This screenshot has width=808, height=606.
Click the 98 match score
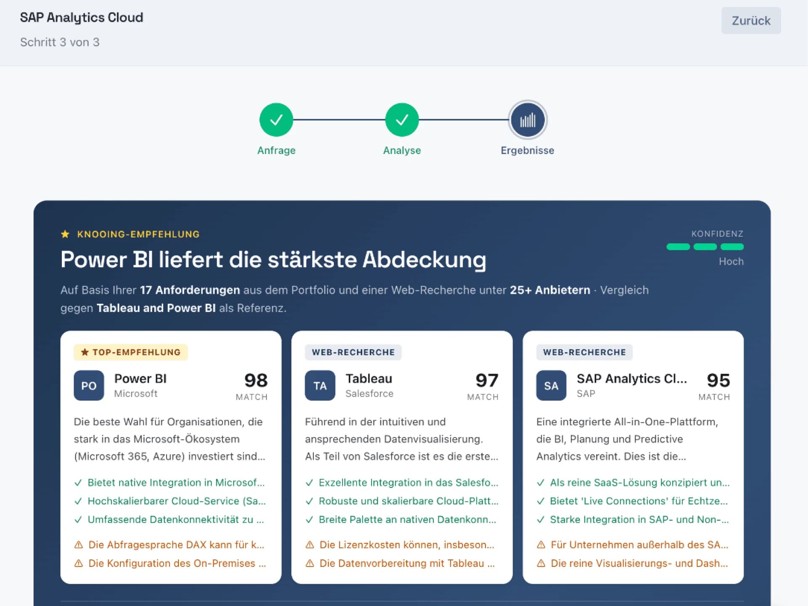(x=256, y=380)
